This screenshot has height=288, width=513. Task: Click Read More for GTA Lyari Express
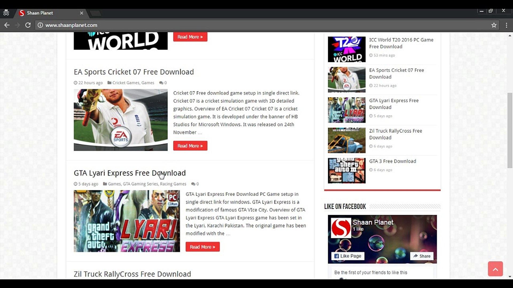point(203,247)
